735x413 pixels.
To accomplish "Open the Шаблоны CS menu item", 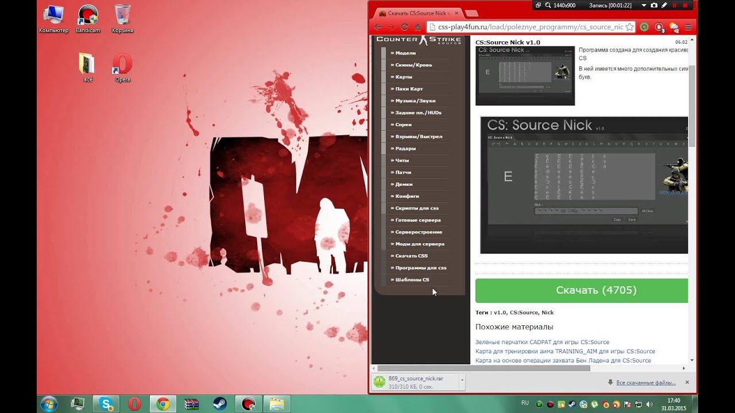I will pyautogui.click(x=412, y=280).
